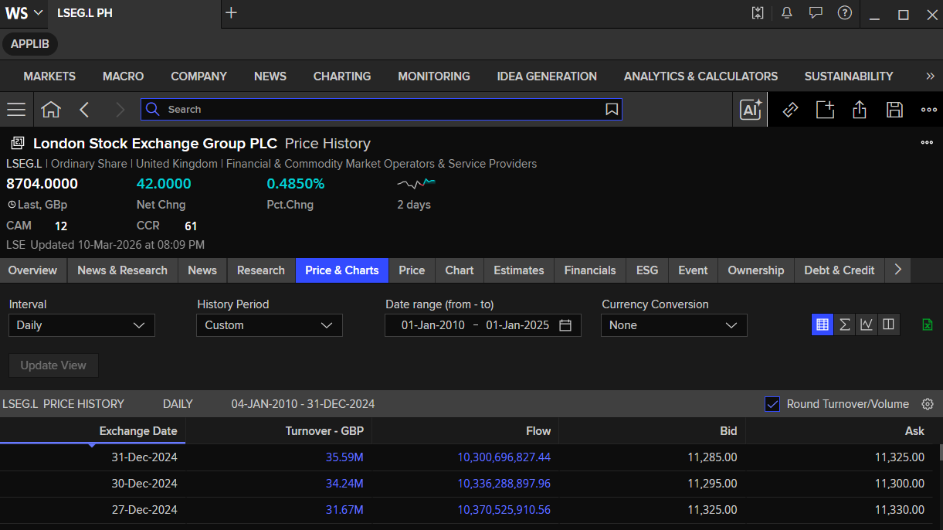943x530 pixels.
Task: Toggle Round Turnover/Volume checkbox
Action: coord(772,404)
